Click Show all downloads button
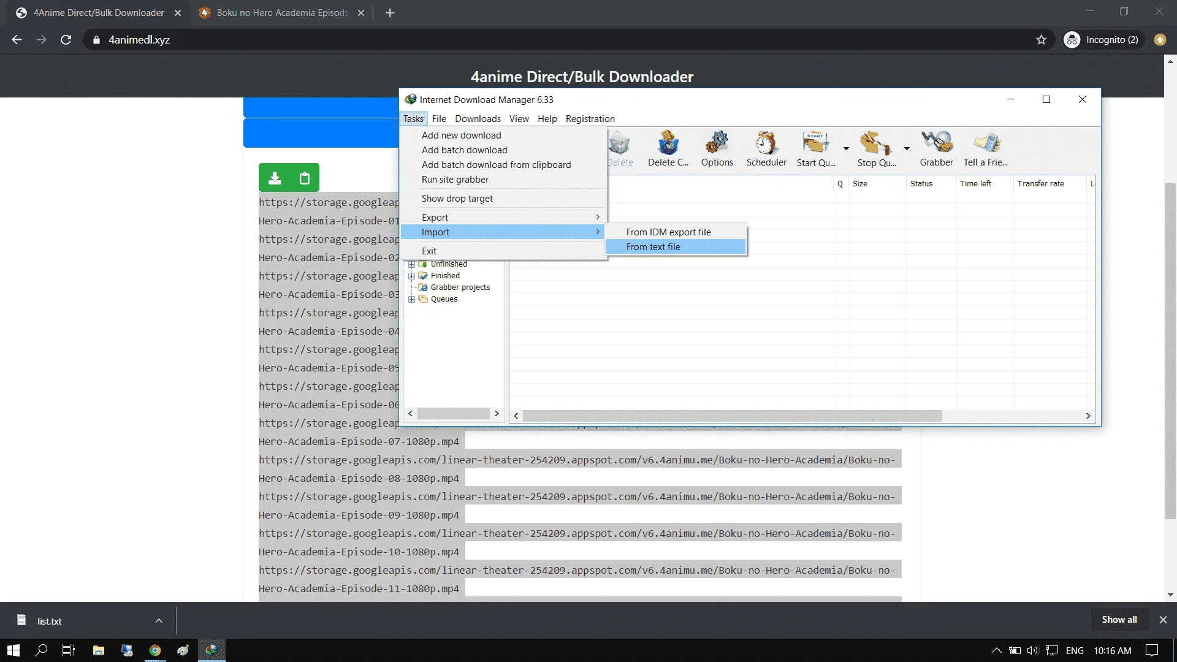This screenshot has height=662, width=1177. tap(1119, 620)
